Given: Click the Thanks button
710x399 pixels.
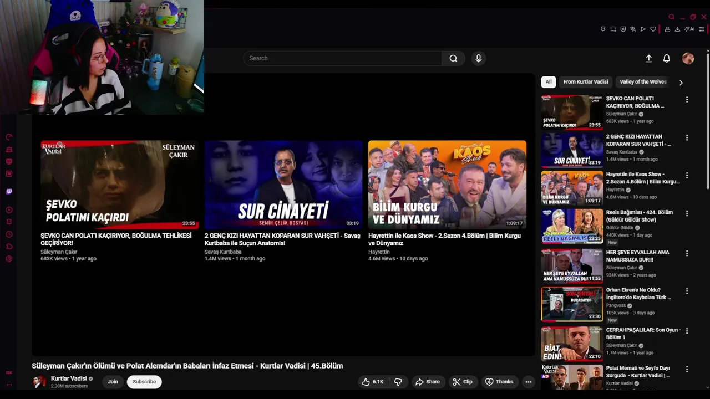Looking at the screenshot, I should 499,382.
